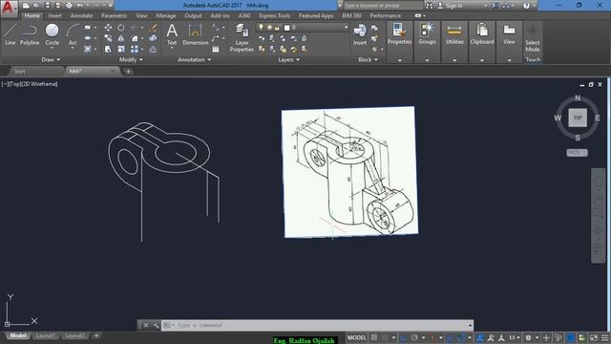Open annotation scale 1:1 dropdown
This screenshot has height=344, width=611.
tap(515, 337)
